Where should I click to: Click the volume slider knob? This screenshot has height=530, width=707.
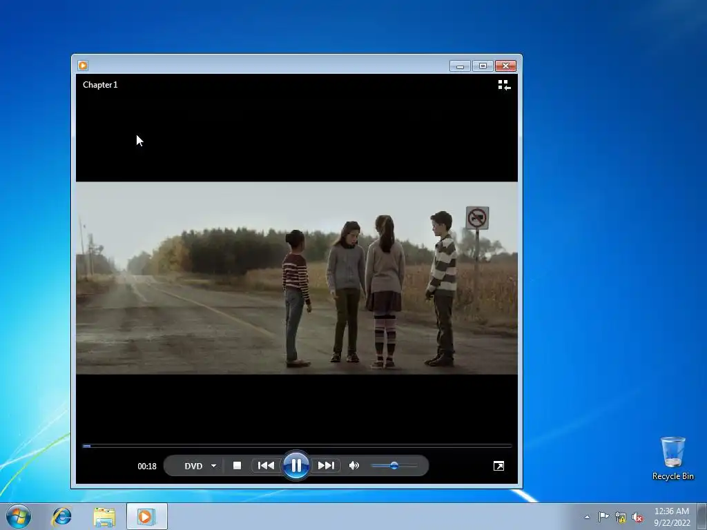click(x=394, y=466)
